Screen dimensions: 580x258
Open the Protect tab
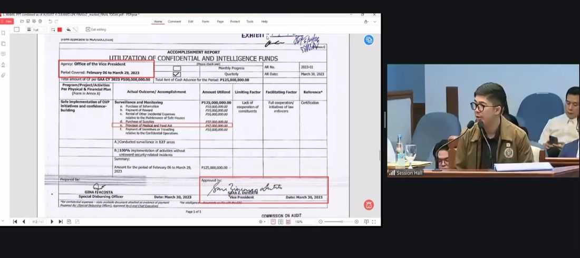coord(235,22)
